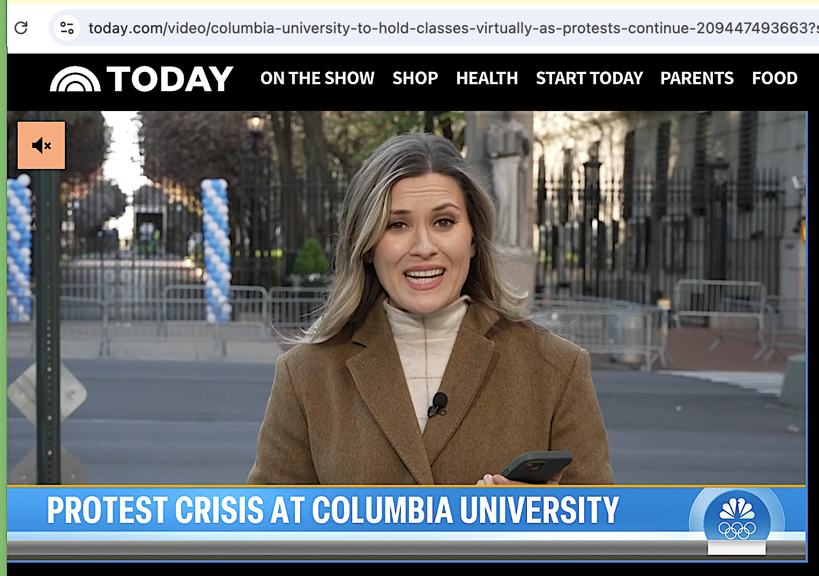The width and height of the screenshot is (819, 576).
Task: Open site information icon in address bar
Action: coord(67,28)
